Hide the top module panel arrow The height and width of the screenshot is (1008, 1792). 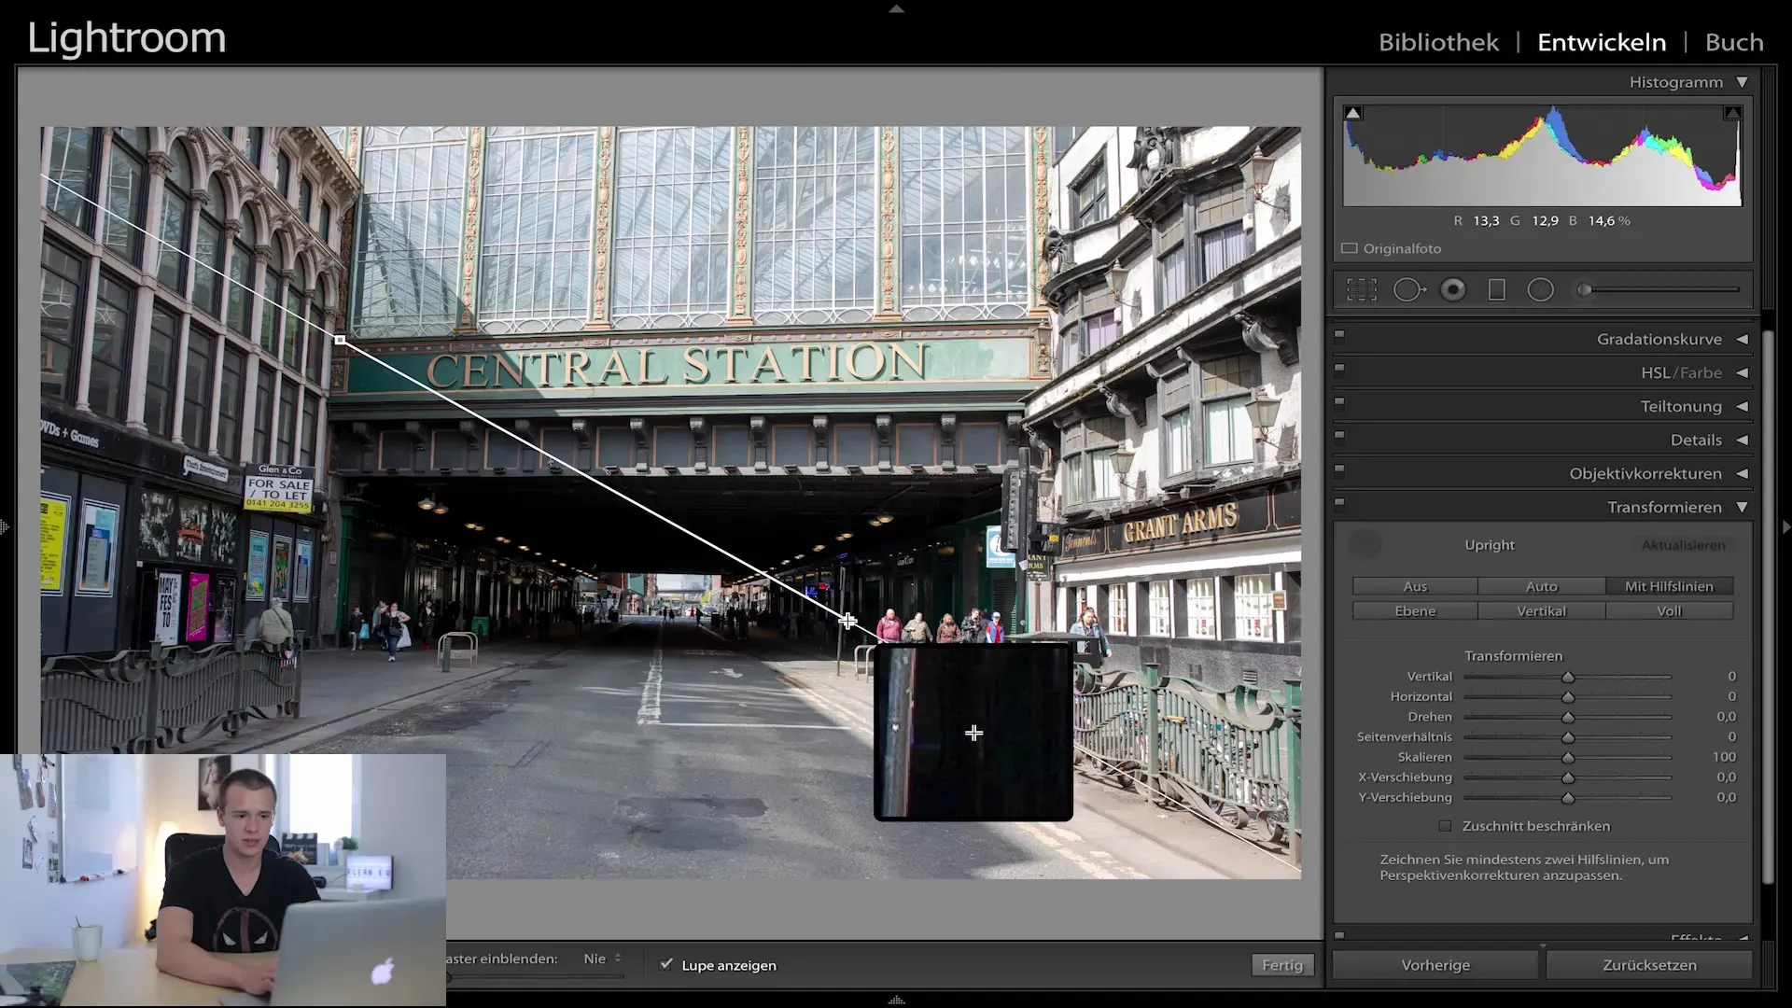point(896,8)
